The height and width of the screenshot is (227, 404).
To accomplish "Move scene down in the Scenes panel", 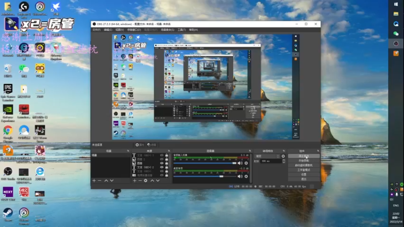I will [x=112, y=181].
